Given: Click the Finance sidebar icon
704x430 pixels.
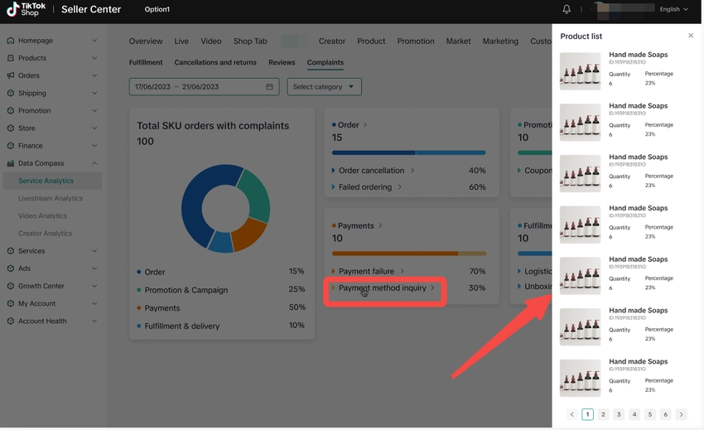Looking at the screenshot, I should tap(10, 146).
